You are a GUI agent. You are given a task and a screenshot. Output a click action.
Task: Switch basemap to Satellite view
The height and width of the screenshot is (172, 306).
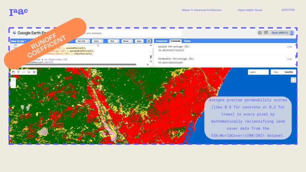[288, 72]
